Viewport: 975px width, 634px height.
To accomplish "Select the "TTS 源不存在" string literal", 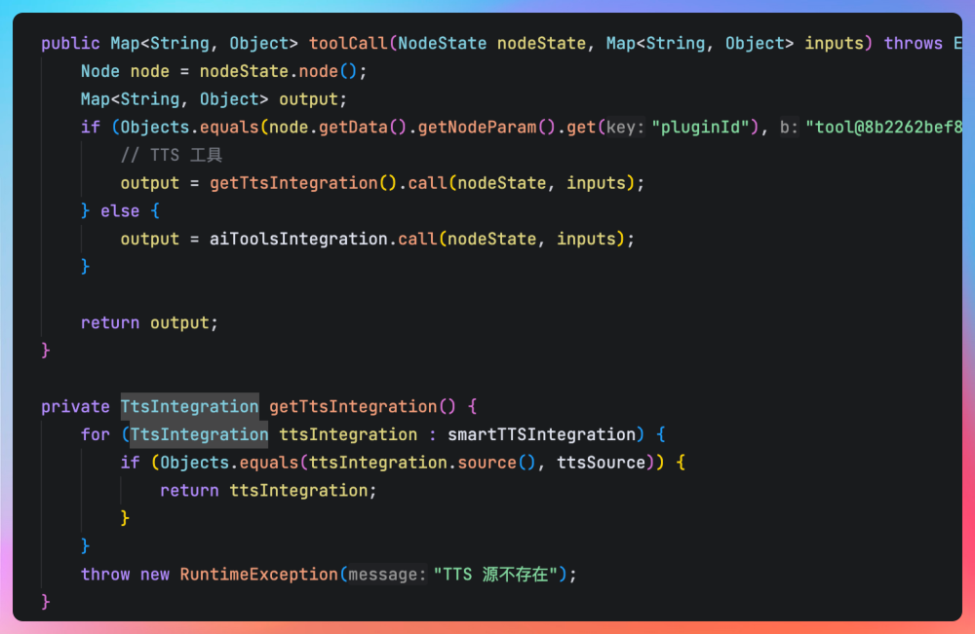I will 500,575.
